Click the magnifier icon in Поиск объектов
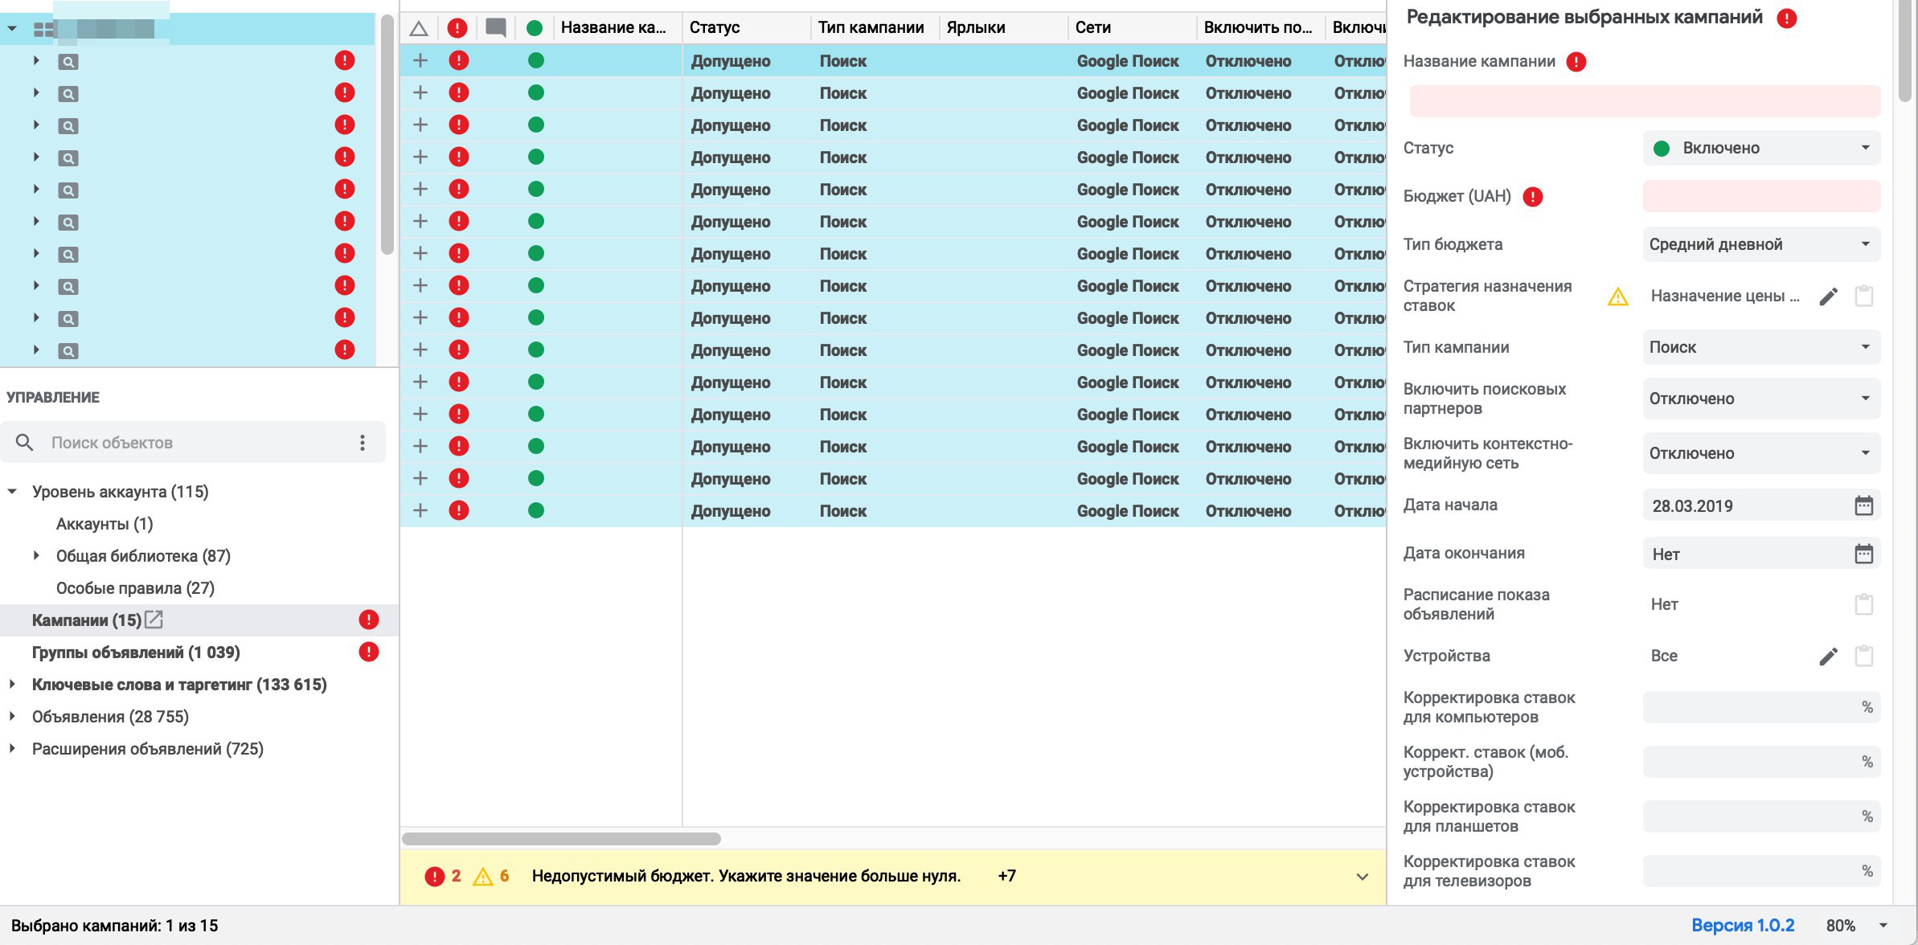Viewport: 1918px width, 945px height. pyautogui.click(x=25, y=443)
